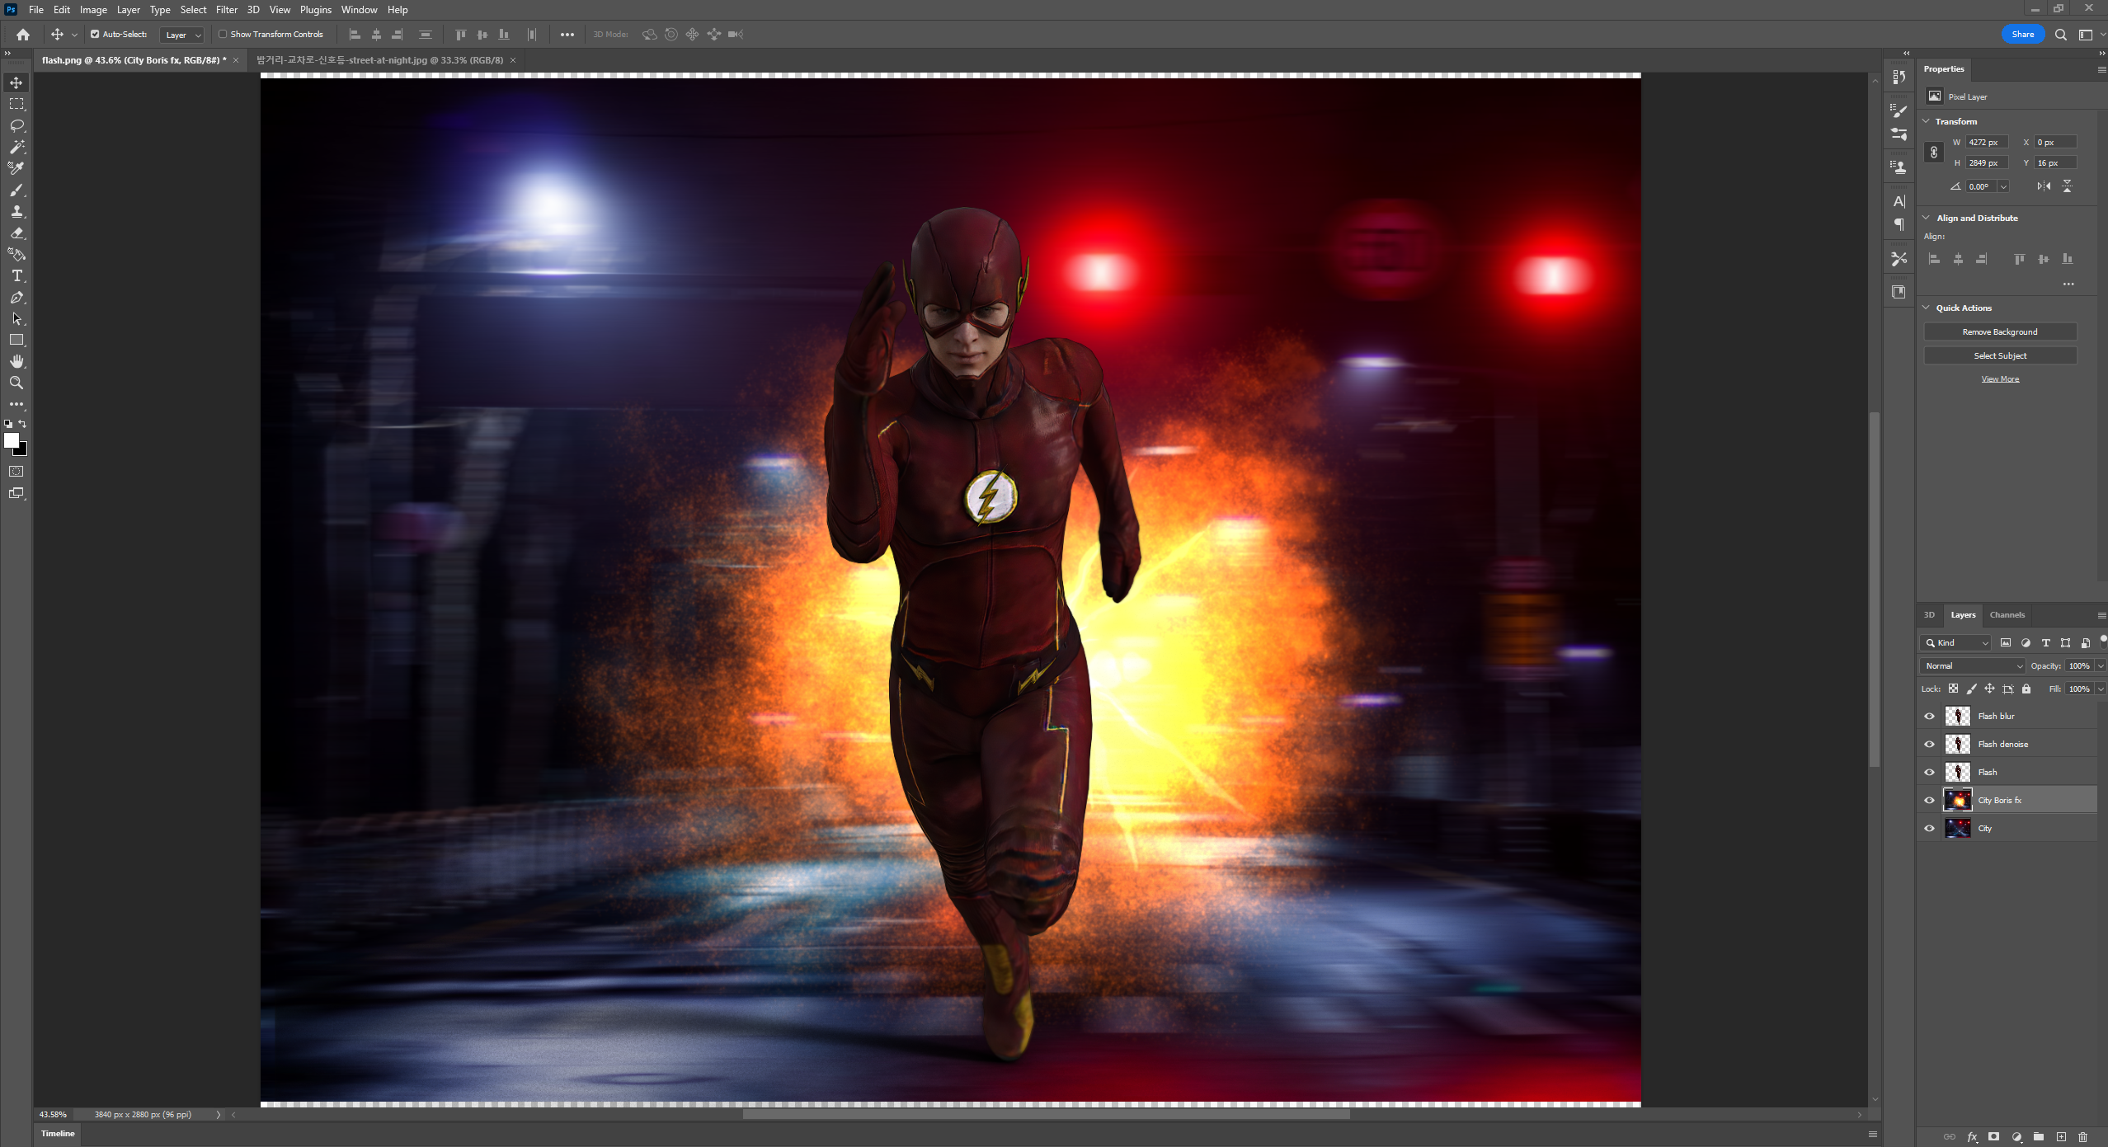Viewport: 2108px width, 1147px height.
Task: Select the Hand tool
Action: [16, 361]
